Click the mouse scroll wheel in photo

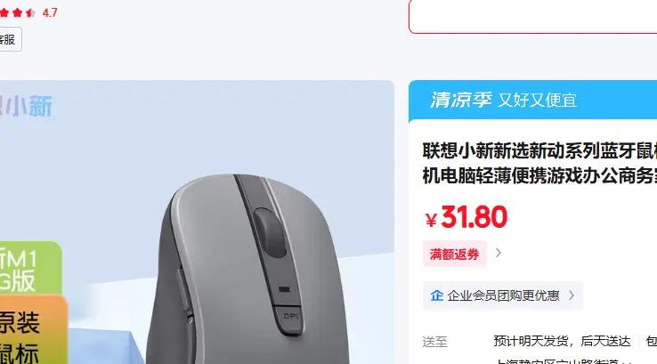(x=270, y=232)
